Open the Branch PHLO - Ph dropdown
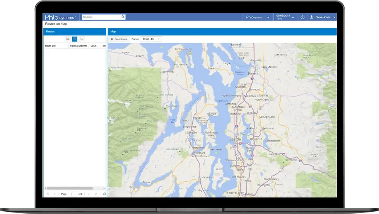Image resolution: width=379 pixels, height=214 pixels. pyautogui.click(x=151, y=39)
